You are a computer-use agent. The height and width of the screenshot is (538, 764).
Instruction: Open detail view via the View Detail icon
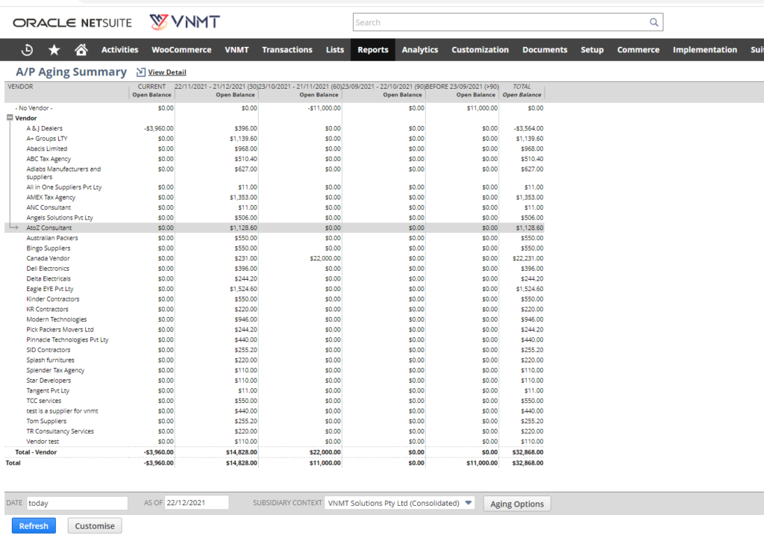click(142, 72)
